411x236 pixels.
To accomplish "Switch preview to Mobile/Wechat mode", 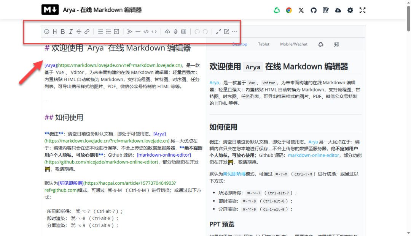I will tap(293, 44).
